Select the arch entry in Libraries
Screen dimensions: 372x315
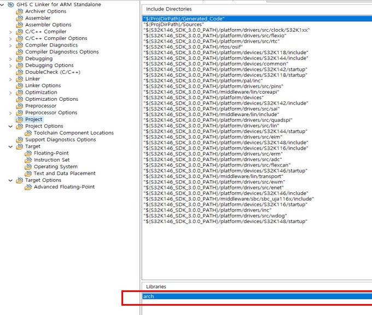[x=257, y=296]
